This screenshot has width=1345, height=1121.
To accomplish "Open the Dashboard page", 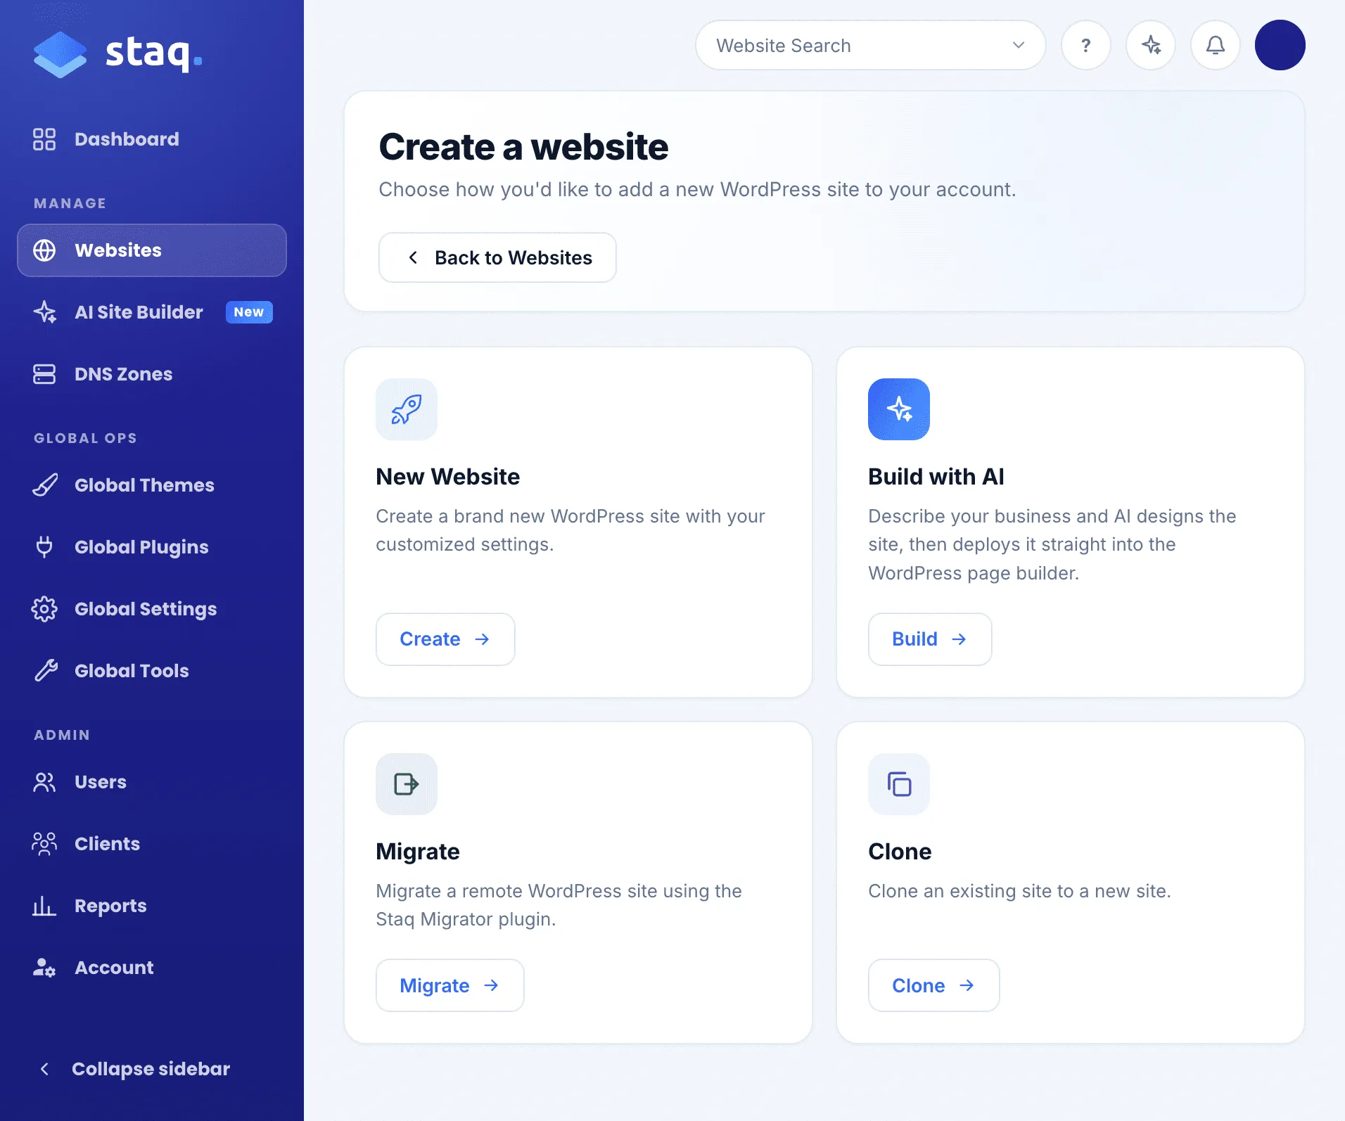I will (152, 139).
